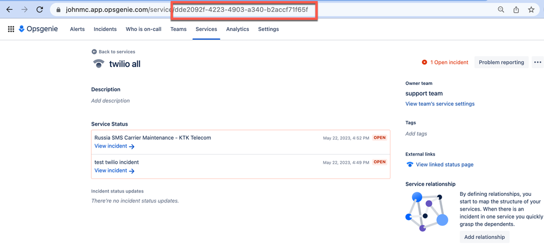Click the May 22, 2023, 4:49 PM timestamp

tap(346, 162)
